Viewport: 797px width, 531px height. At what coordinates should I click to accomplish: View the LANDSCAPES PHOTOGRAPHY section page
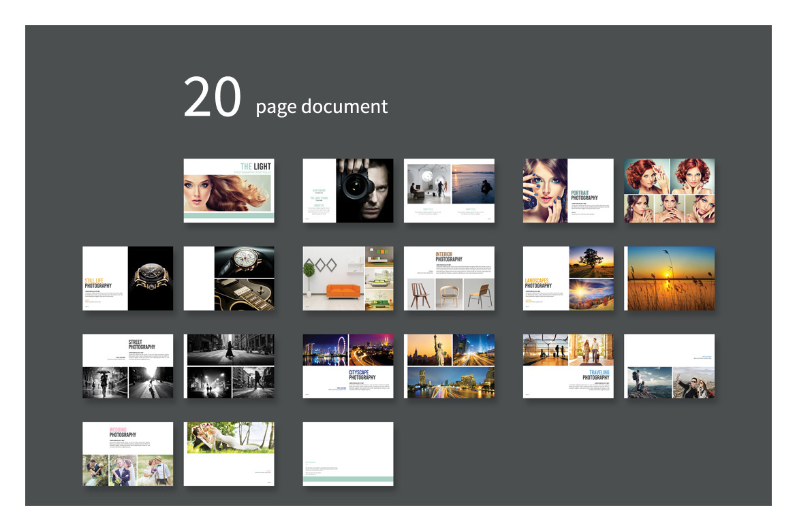coord(567,278)
